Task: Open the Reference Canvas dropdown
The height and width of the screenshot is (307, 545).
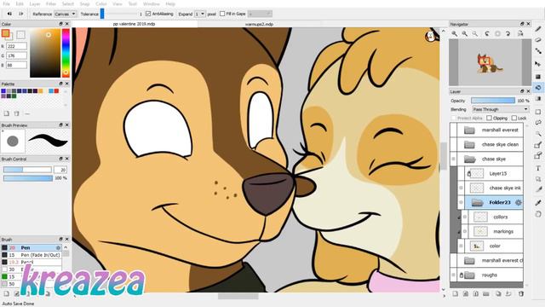Action: click(65, 14)
